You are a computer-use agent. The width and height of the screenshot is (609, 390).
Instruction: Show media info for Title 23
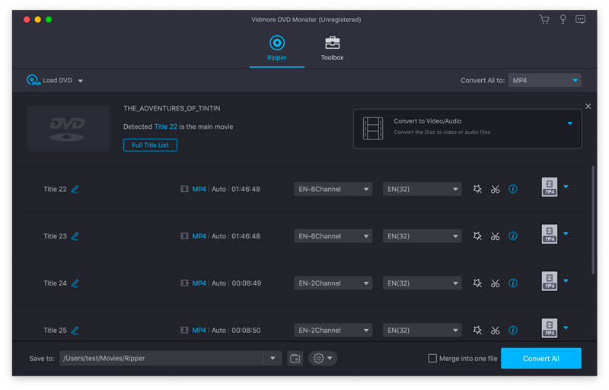tap(512, 236)
